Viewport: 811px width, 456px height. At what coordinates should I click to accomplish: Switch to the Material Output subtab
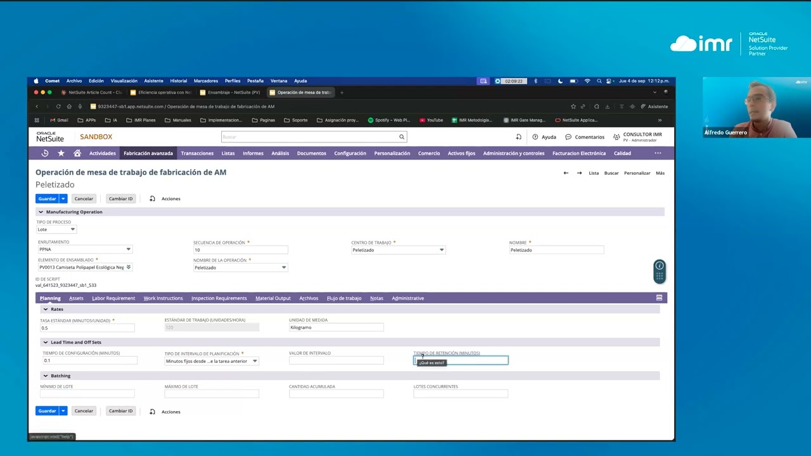point(273,298)
